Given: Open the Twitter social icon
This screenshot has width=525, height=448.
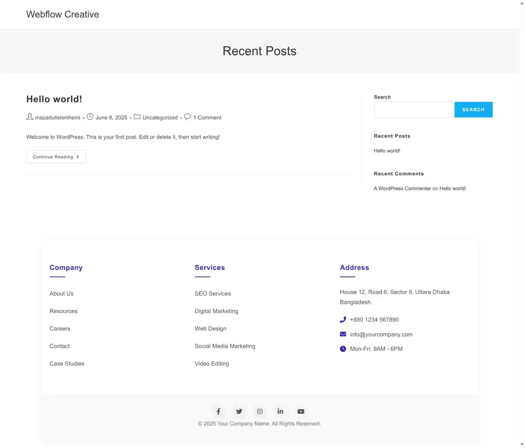Looking at the screenshot, I should 239,411.
